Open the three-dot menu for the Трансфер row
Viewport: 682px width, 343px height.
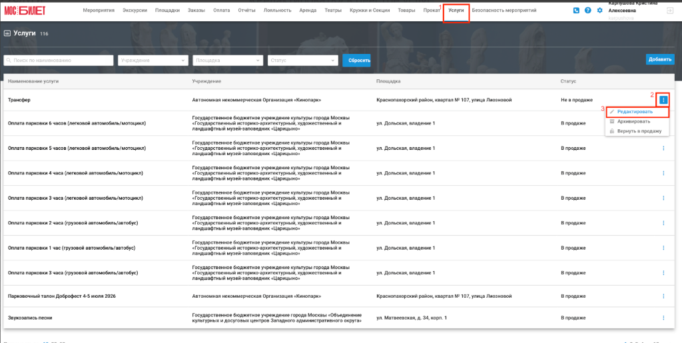(x=663, y=100)
